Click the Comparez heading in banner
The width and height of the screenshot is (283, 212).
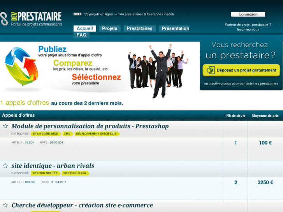73,63
